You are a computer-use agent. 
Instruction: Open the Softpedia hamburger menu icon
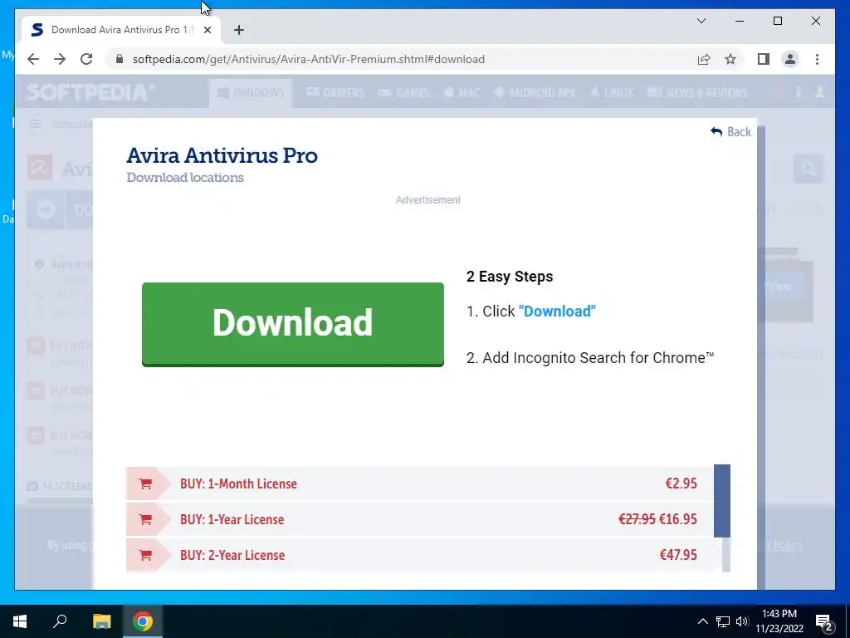click(35, 125)
